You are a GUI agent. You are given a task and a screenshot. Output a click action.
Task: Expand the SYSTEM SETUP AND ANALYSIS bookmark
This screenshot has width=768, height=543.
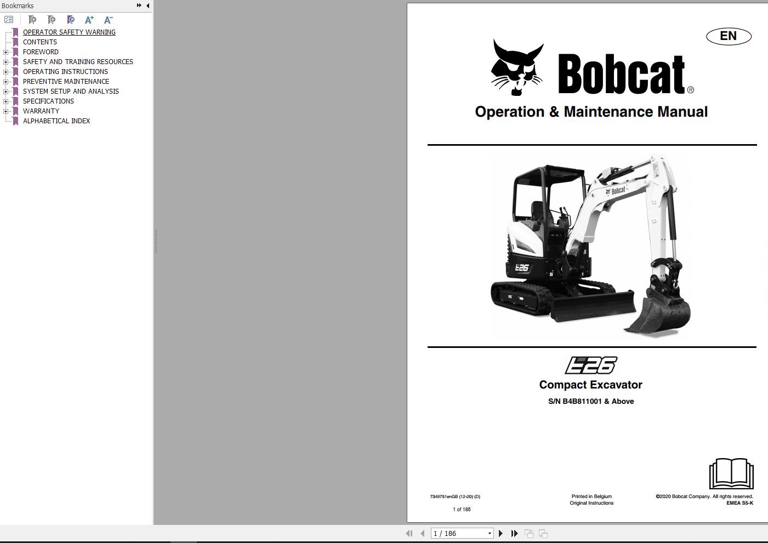[x=6, y=92]
